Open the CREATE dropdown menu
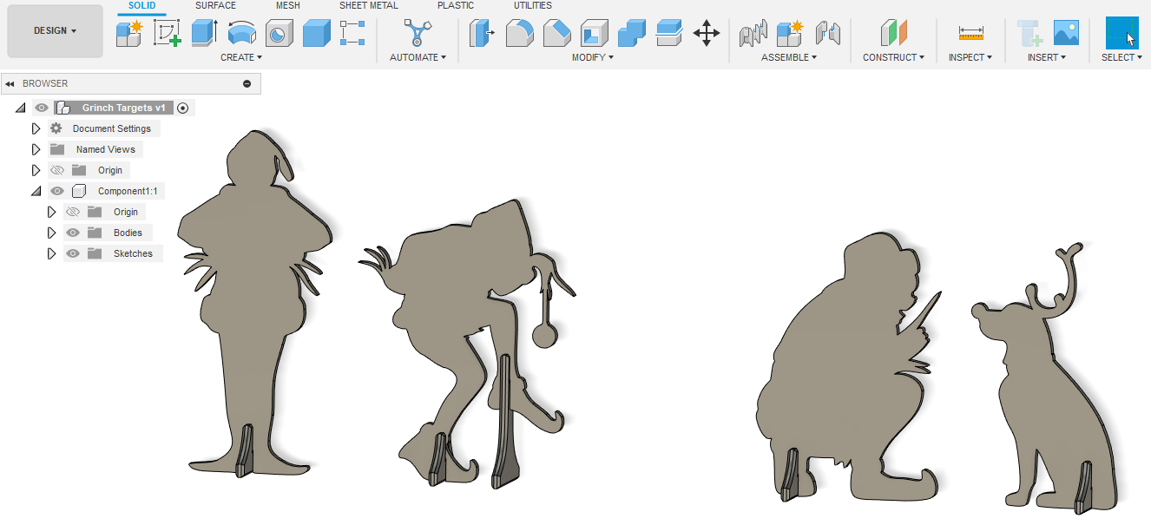The width and height of the screenshot is (1151, 525). [241, 57]
